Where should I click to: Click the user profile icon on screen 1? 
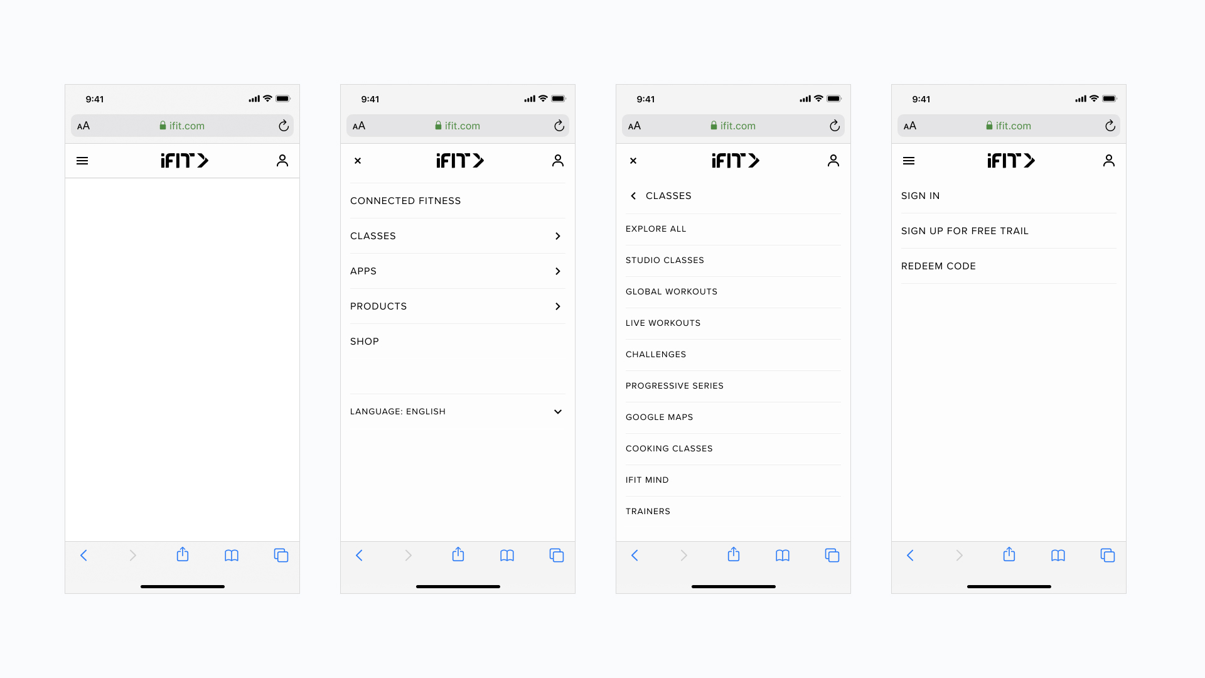pos(282,160)
